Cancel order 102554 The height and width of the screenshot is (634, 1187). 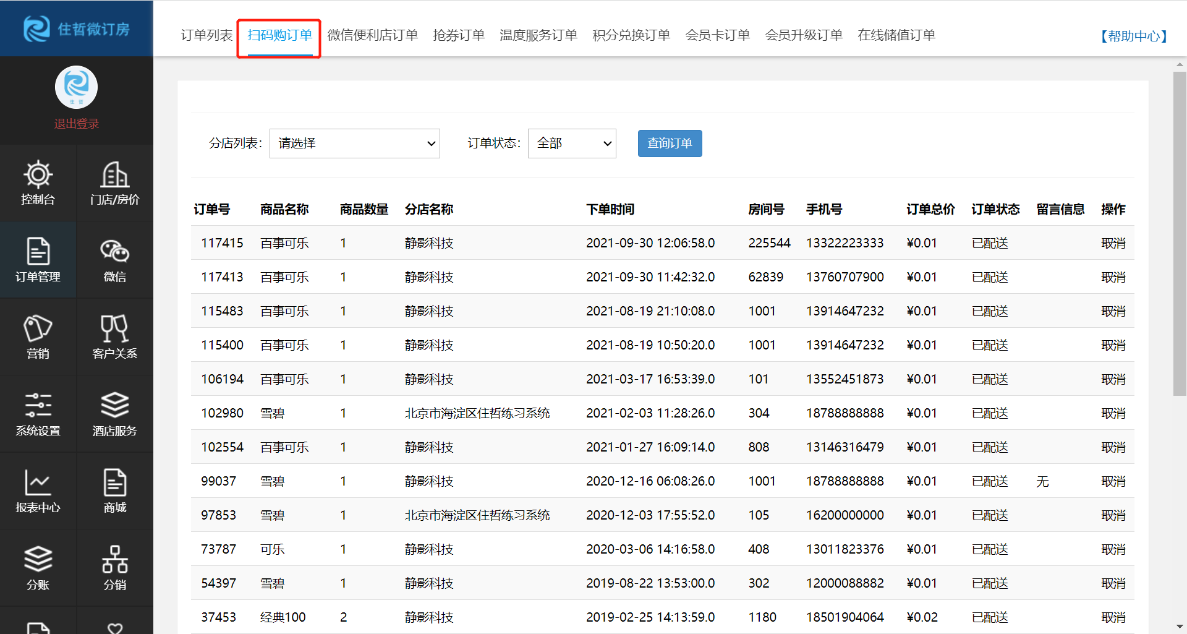point(1113,447)
